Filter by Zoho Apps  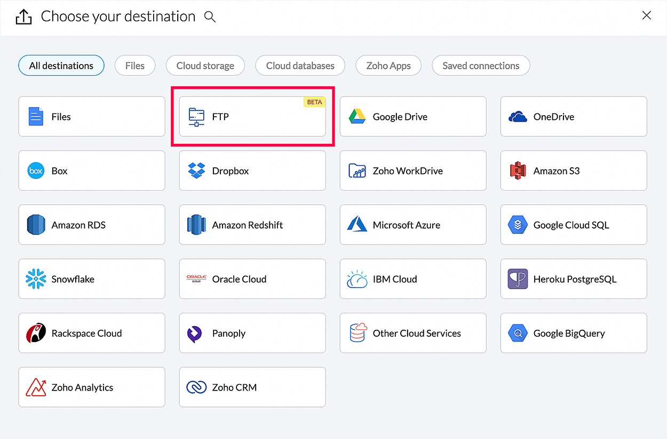[x=388, y=66]
